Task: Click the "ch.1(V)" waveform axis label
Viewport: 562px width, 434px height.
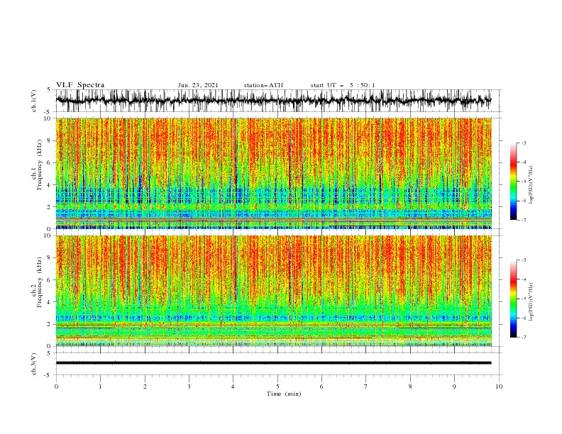Action: pyautogui.click(x=34, y=101)
